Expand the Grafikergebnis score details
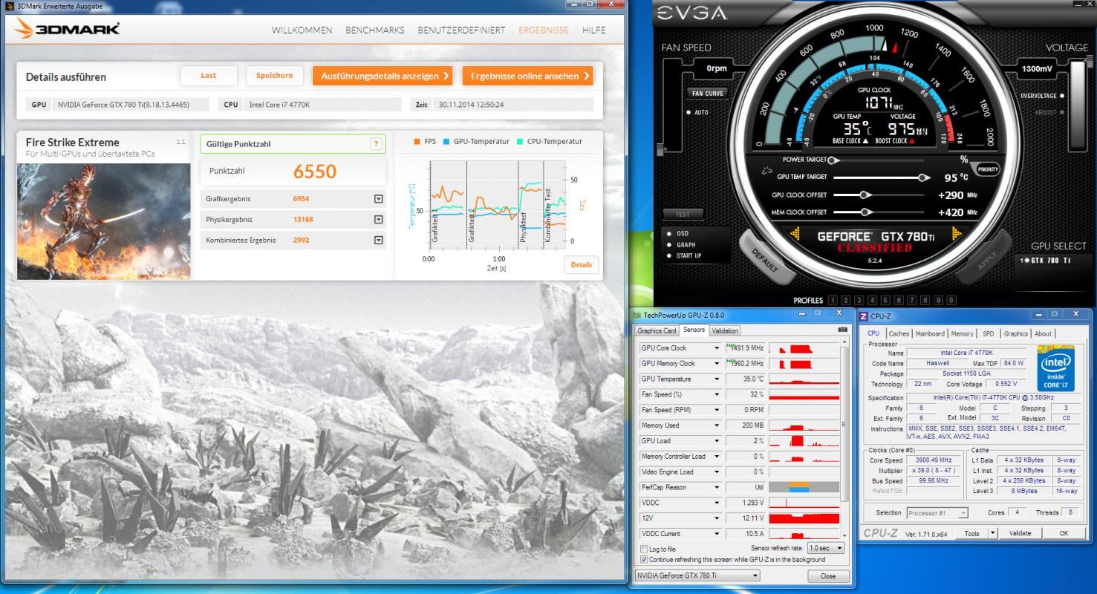 pyautogui.click(x=378, y=199)
